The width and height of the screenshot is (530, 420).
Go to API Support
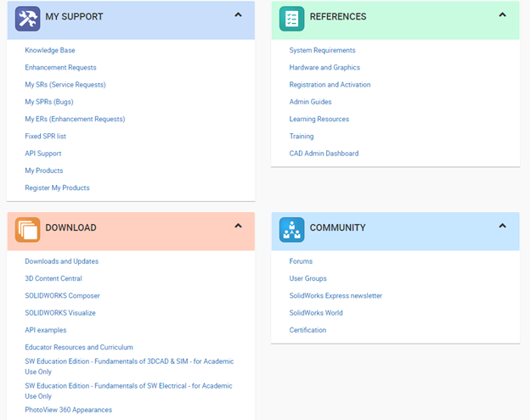[43, 154]
